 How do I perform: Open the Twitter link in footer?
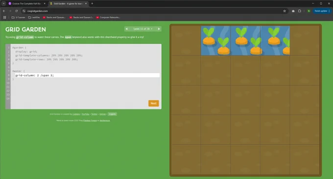pos(95,114)
